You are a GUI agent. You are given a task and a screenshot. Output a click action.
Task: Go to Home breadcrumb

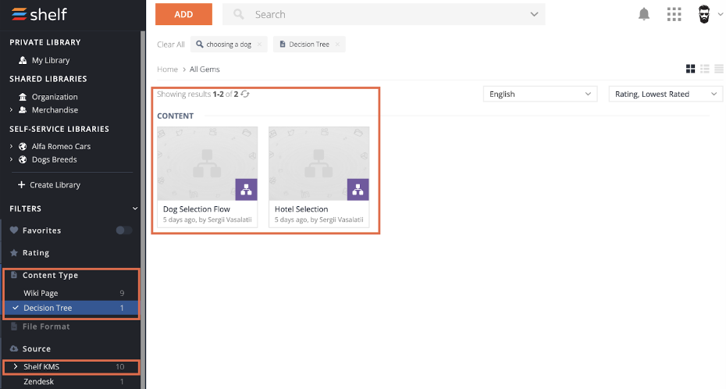pyautogui.click(x=167, y=69)
